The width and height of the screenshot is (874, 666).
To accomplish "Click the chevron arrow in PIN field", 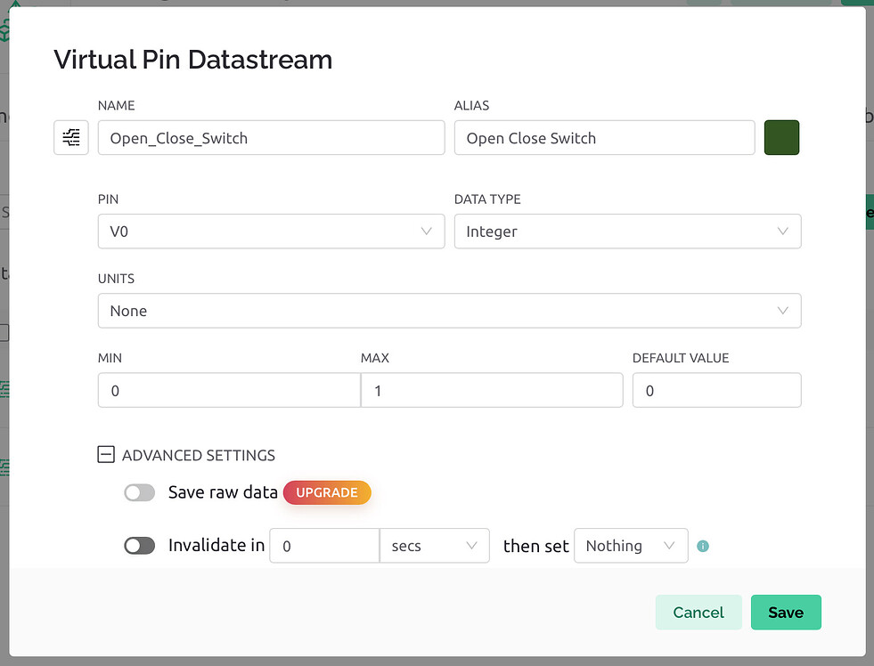I will coord(426,231).
